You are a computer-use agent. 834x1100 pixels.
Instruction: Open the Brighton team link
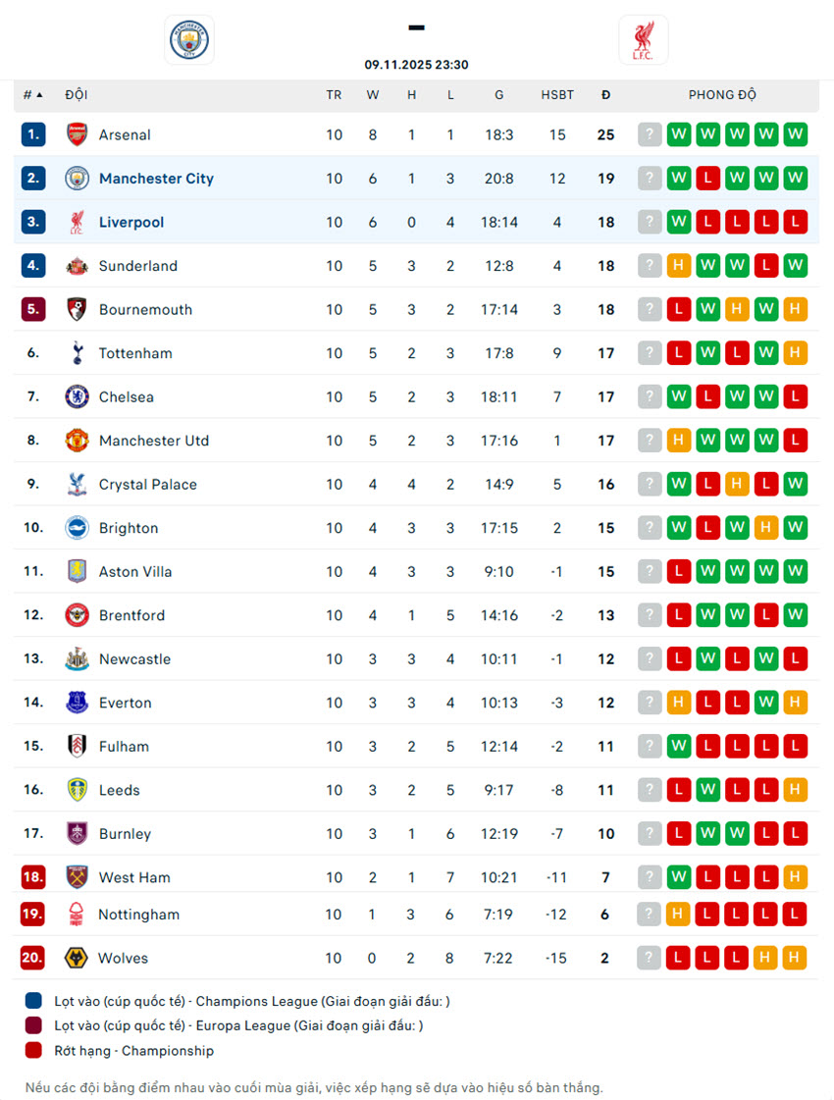[129, 528]
